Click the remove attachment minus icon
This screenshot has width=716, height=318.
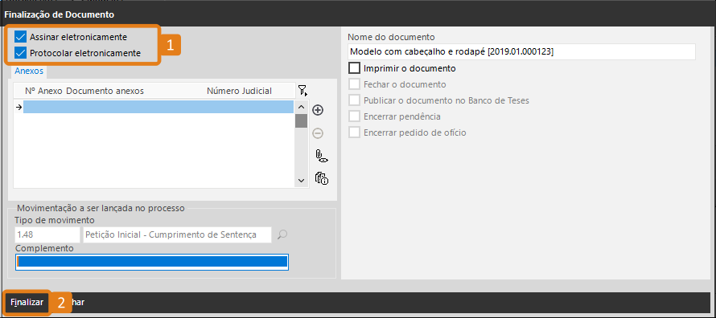318,133
